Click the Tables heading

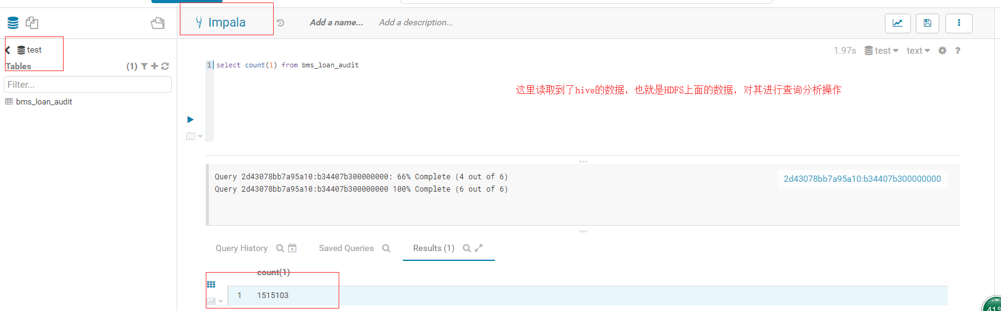pos(18,66)
